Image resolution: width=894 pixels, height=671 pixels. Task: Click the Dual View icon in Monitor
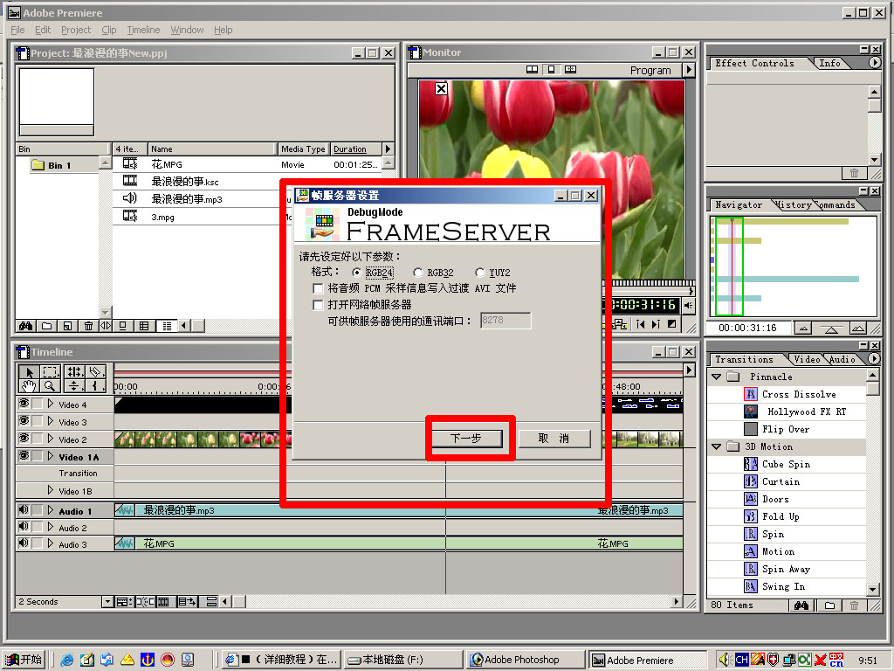532,70
